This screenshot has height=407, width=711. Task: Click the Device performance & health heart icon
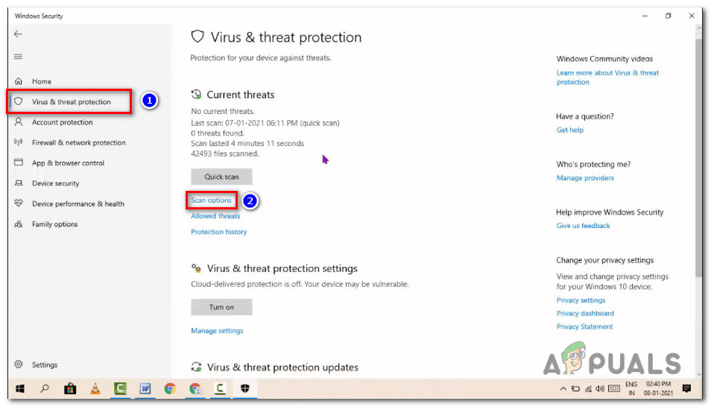[x=19, y=203]
